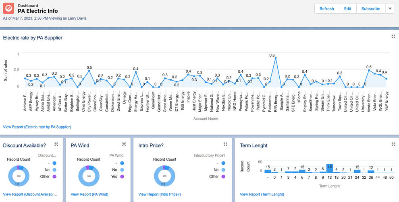Click the 12-month bar showing 43
The height and width of the screenshot is (202, 399).
[330, 169]
